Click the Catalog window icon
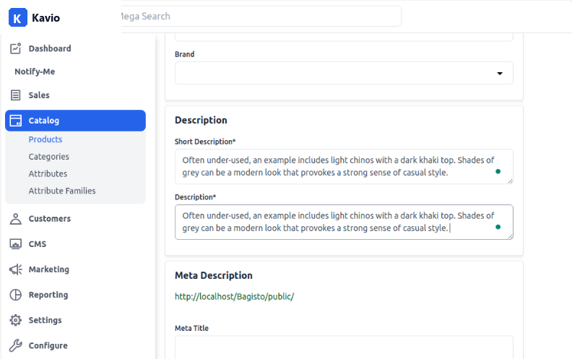The height and width of the screenshot is (359, 572). (x=16, y=121)
